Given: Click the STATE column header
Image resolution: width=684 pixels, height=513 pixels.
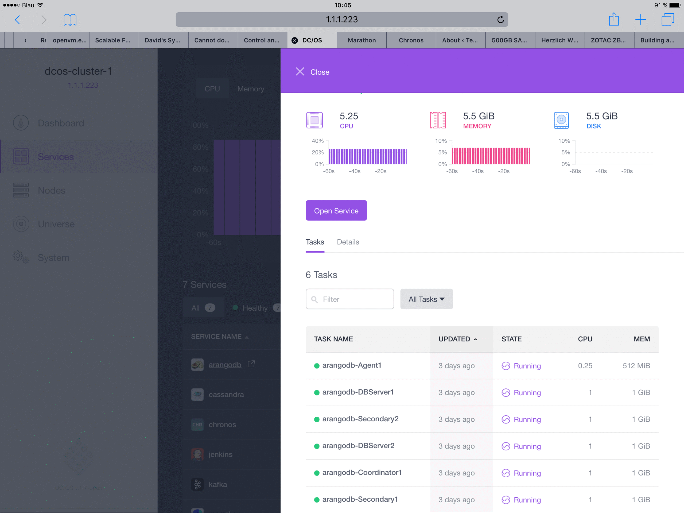Looking at the screenshot, I should pyautogui.click(x=511, y=339).
